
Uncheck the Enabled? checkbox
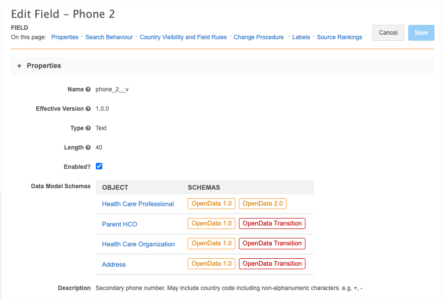99,166
